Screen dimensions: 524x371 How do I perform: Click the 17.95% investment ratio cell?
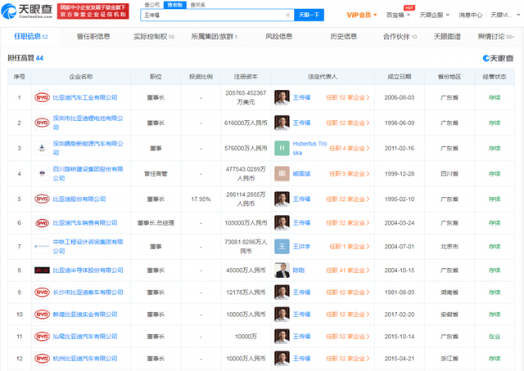201,199
